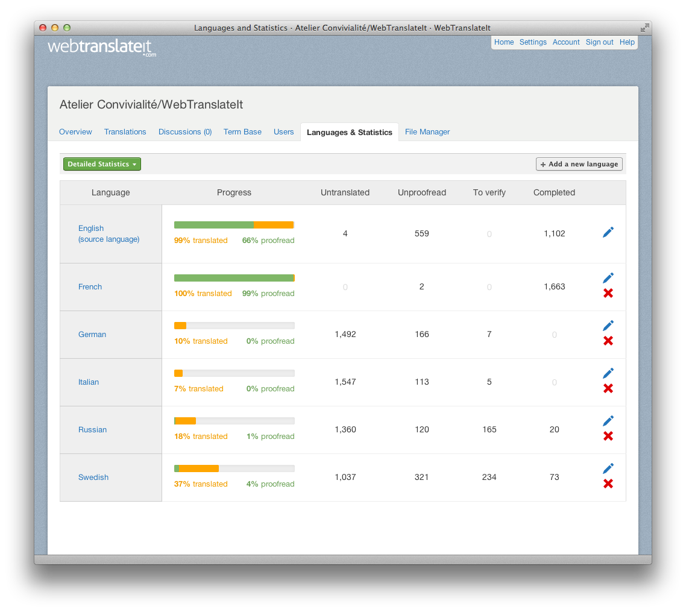Open the Russian language link
Image resolution: width=686 pixels, height=612 pixels.
tap(92, 429)
